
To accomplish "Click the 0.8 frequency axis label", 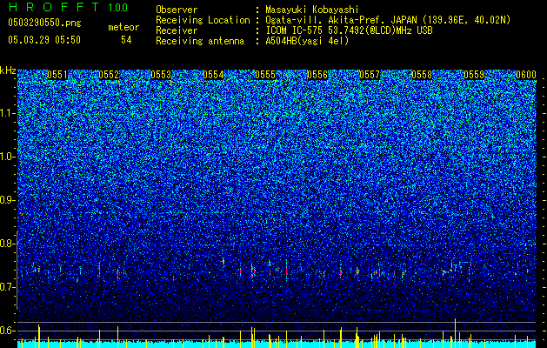I will (x=8, y=244).
